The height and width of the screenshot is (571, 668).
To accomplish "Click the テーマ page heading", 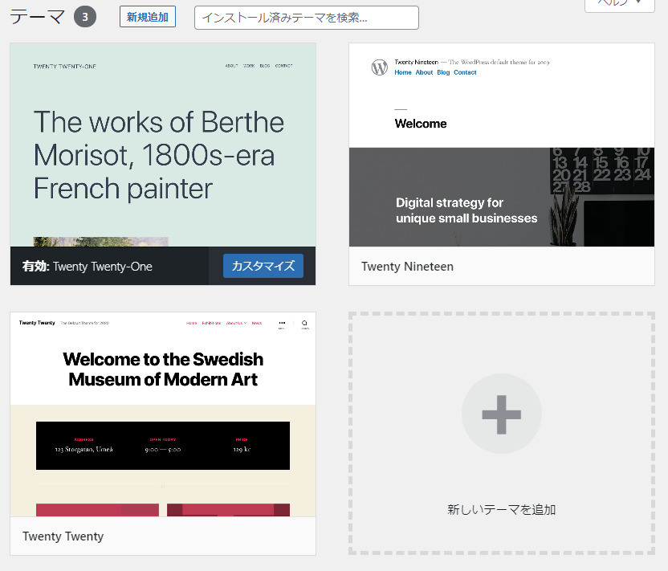I will 37,17.
